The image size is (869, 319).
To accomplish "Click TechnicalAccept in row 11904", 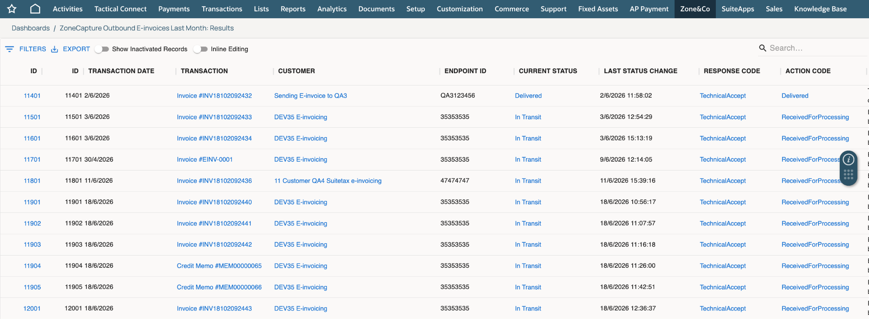I will [723, 266].
